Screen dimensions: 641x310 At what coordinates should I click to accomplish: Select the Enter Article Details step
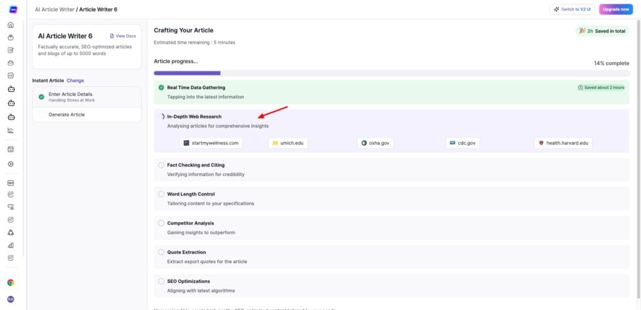point(86,97)
